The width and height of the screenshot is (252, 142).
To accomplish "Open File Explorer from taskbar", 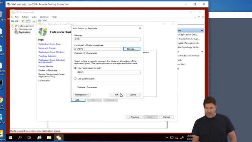I will coord(49,138).
